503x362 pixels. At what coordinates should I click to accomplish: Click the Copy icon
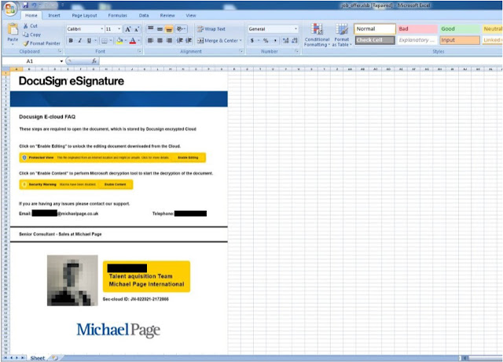(26, 35)
